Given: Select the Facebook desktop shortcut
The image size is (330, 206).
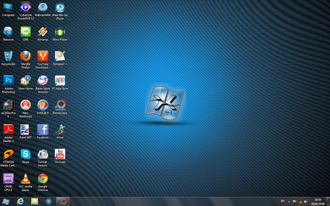Looking at the screenshot, I should (x=43, y=132).
